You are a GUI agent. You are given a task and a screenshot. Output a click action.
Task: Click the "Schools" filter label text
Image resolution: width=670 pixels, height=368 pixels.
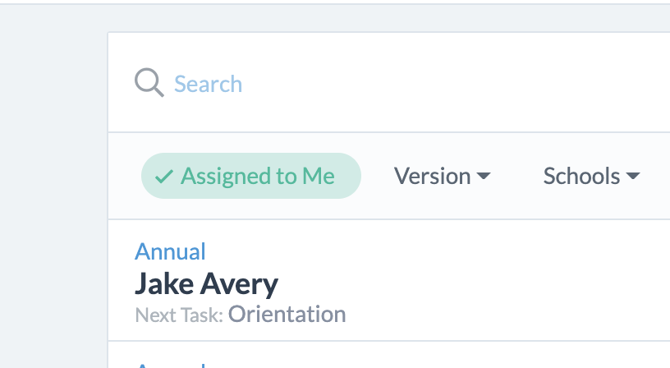(x=581, y=176)
